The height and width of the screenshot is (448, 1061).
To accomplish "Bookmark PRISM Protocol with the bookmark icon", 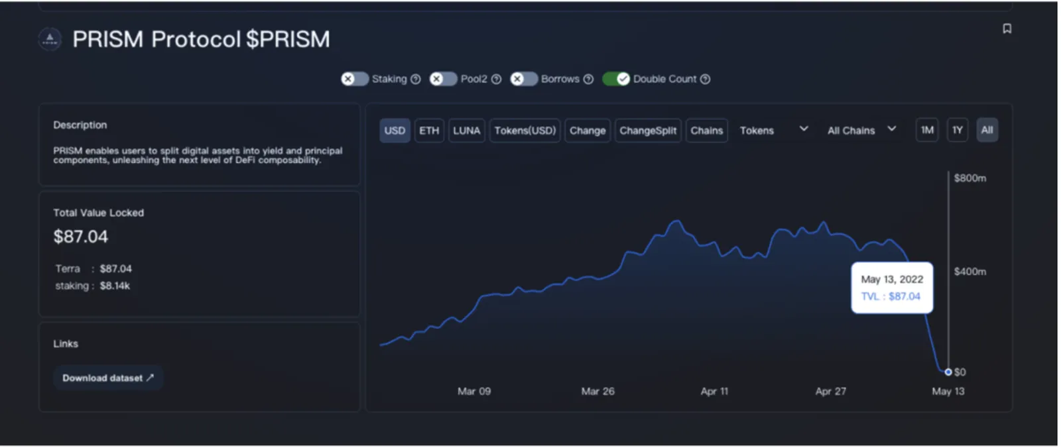I will pyautogui.click(x=1007, y=28).
